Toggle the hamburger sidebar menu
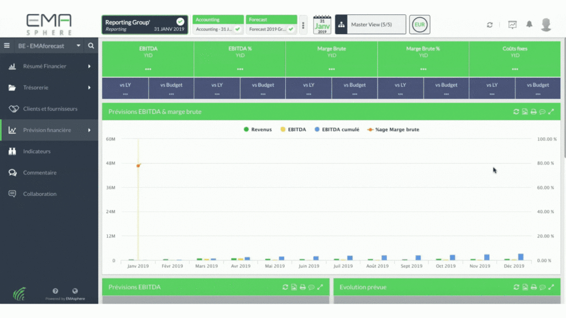 (x=7, y=46)
